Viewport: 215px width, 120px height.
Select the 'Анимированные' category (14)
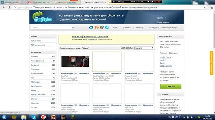pos(43,61)
